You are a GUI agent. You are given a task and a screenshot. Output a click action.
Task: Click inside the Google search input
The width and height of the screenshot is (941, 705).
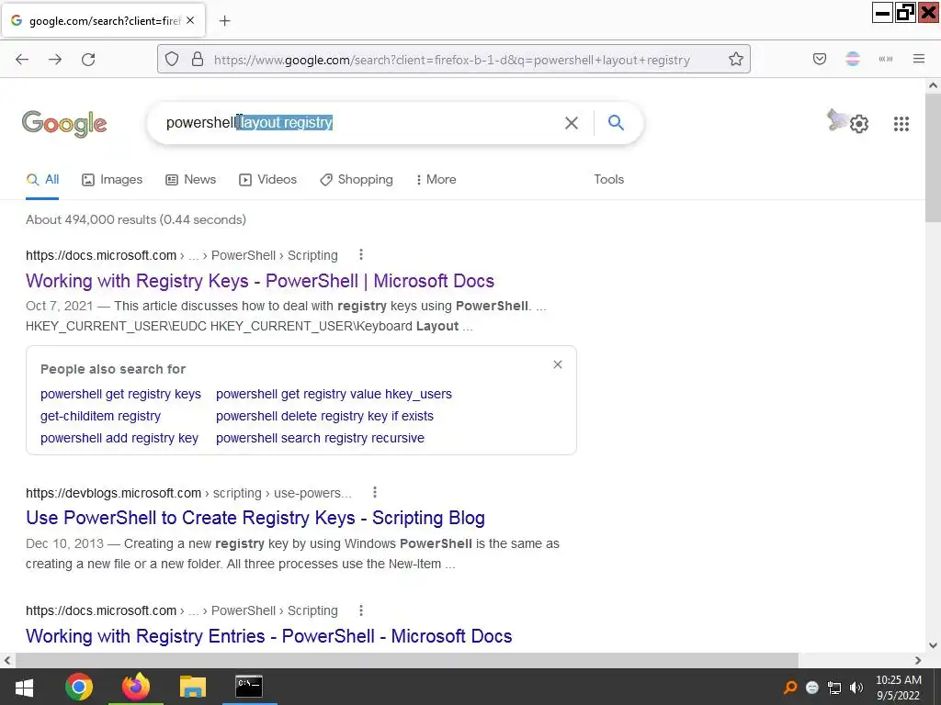360,123
